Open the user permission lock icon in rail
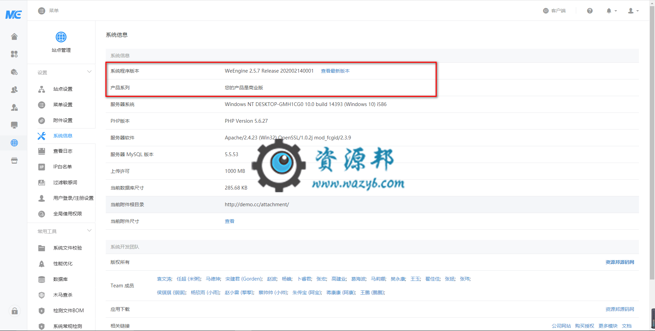 tap(14, 107)
